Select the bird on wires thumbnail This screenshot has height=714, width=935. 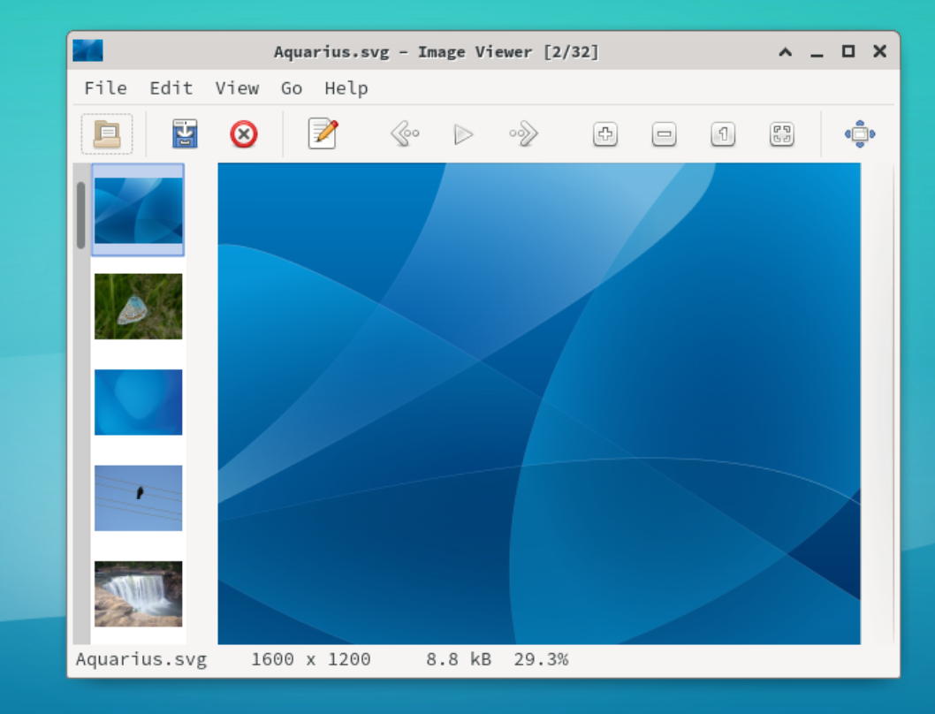(x=138, y=498)
